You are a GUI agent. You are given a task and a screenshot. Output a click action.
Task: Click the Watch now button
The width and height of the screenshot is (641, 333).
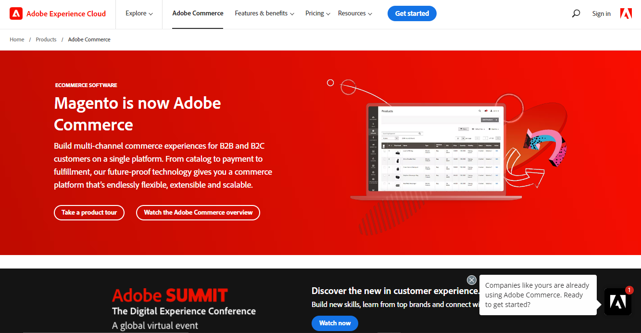335,323
